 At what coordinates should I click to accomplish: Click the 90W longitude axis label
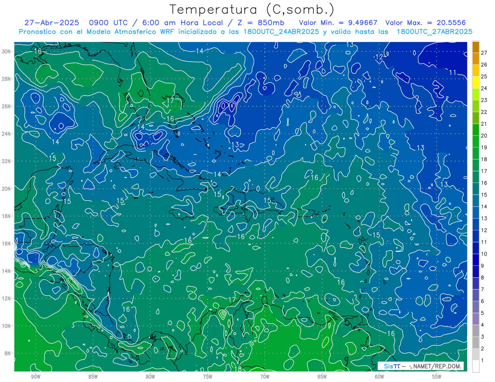click(35, 377)
